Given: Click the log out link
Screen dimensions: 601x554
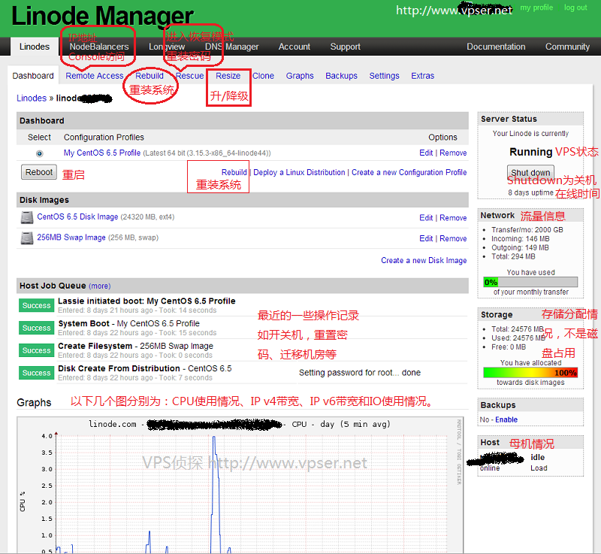Looking at the screenshot, I should (x=575, y=8).
